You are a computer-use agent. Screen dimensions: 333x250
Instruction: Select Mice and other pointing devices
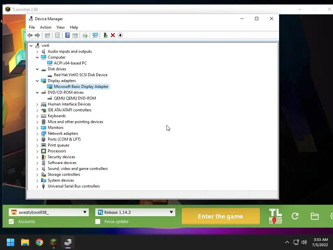75,122
